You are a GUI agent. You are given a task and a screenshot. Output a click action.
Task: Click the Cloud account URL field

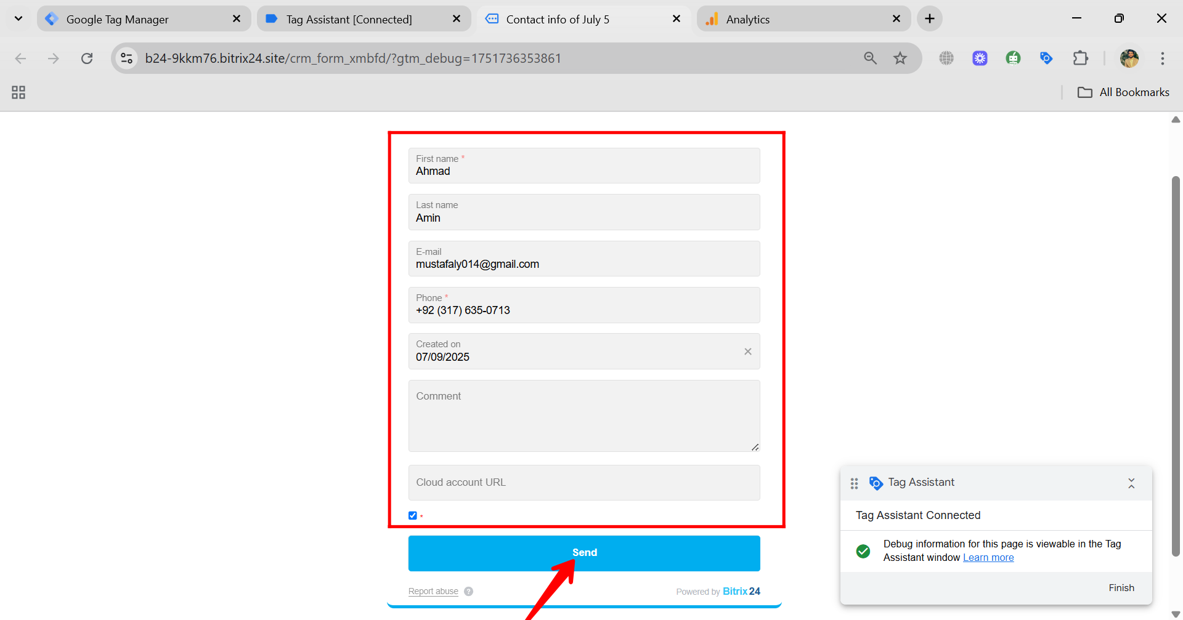pyautogui.click(x=584, y=483)
